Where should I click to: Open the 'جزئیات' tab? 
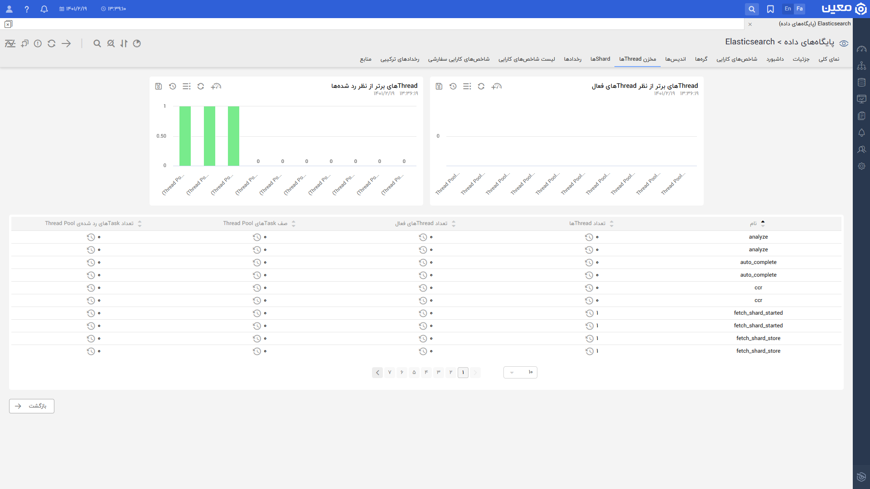pos(801,59)
